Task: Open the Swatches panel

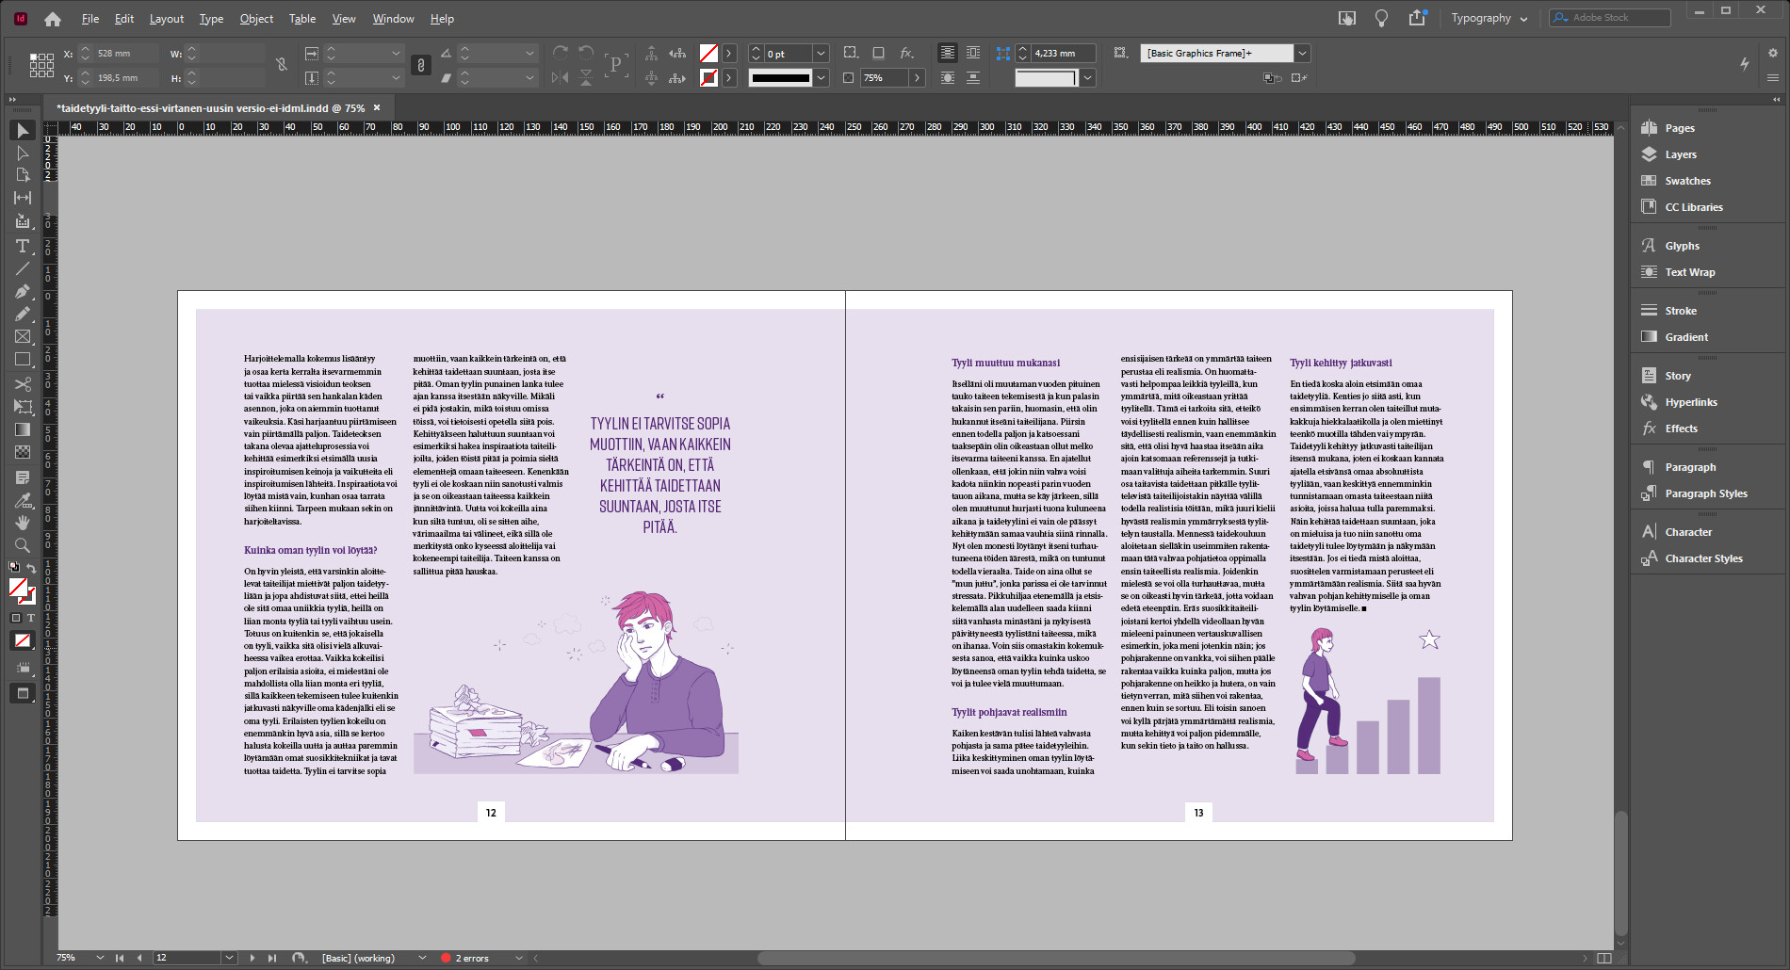Action: tap(1687, 181)
